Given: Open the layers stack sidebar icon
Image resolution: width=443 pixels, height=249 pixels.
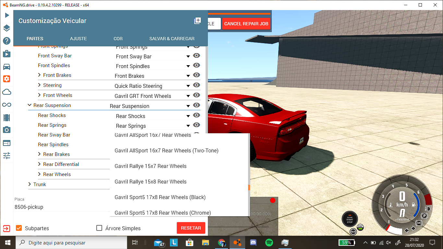Looking at the screenshot, I should pos(7,28).
